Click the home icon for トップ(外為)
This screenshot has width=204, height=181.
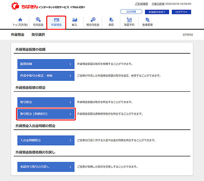[20, 20]
